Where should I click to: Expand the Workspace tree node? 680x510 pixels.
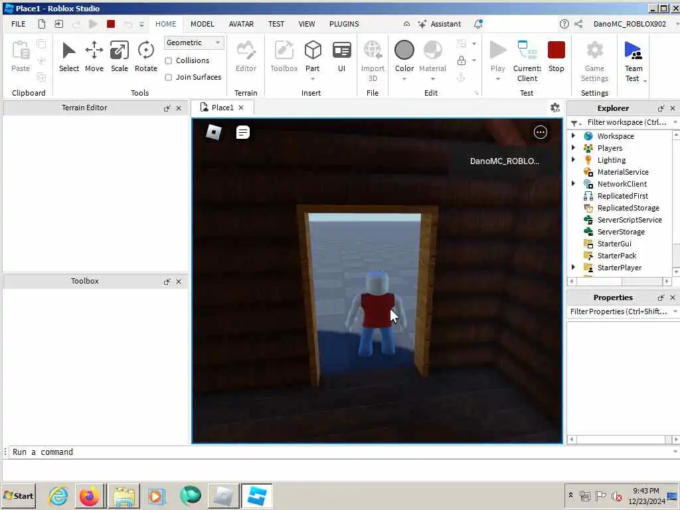click(573, 135)
